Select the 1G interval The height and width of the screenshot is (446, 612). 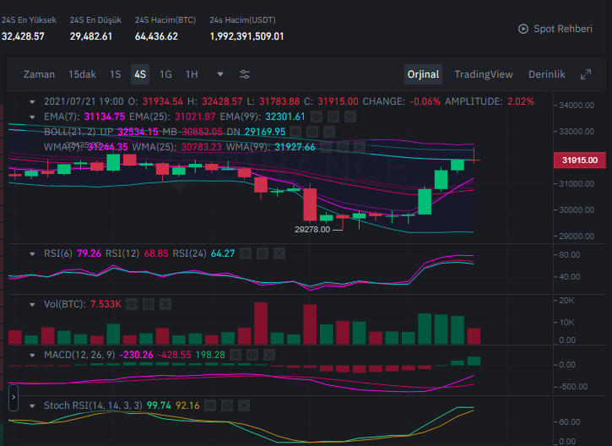pos(165,74)
